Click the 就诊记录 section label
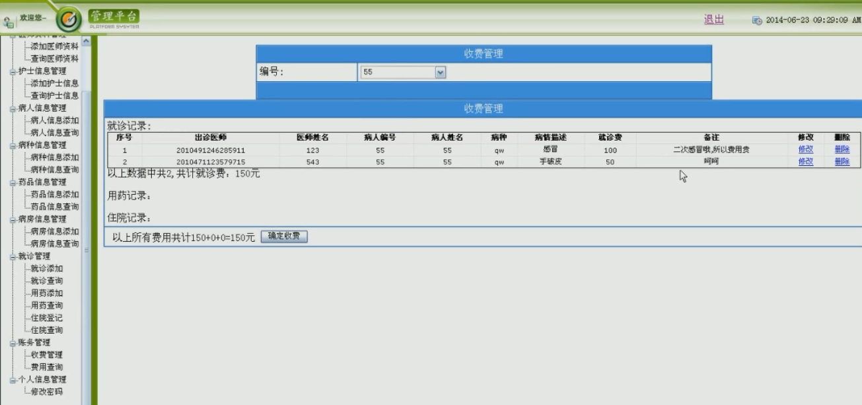Viewport: 862px width, 405px height. coord(129,126)
